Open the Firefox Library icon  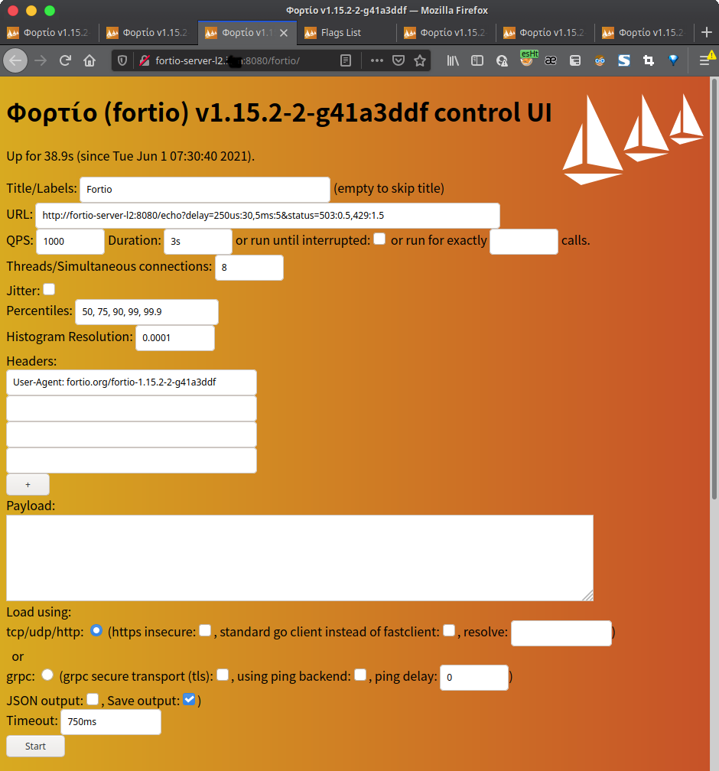tap(453, 60)
